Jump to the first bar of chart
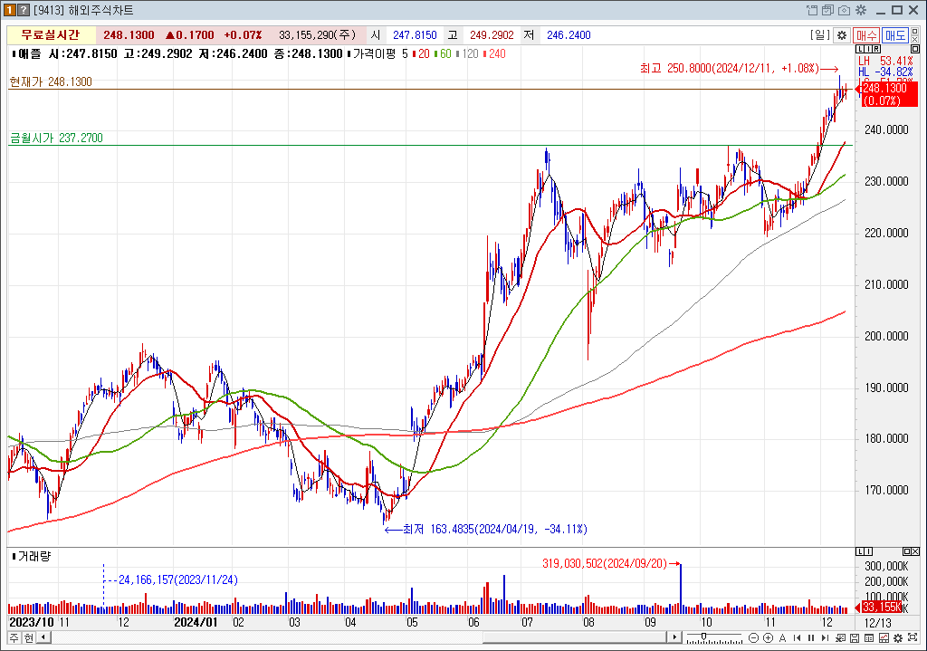This screenshot has height=651, width=927. click(797, 638)
